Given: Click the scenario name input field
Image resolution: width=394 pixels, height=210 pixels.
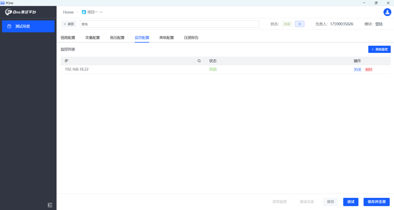Looking at the screenshot, I should (x=169, y=24).
